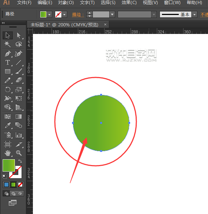Screen dimensions: 208x214
Task: Switch to Draw Behind mode
Action: 13,194
